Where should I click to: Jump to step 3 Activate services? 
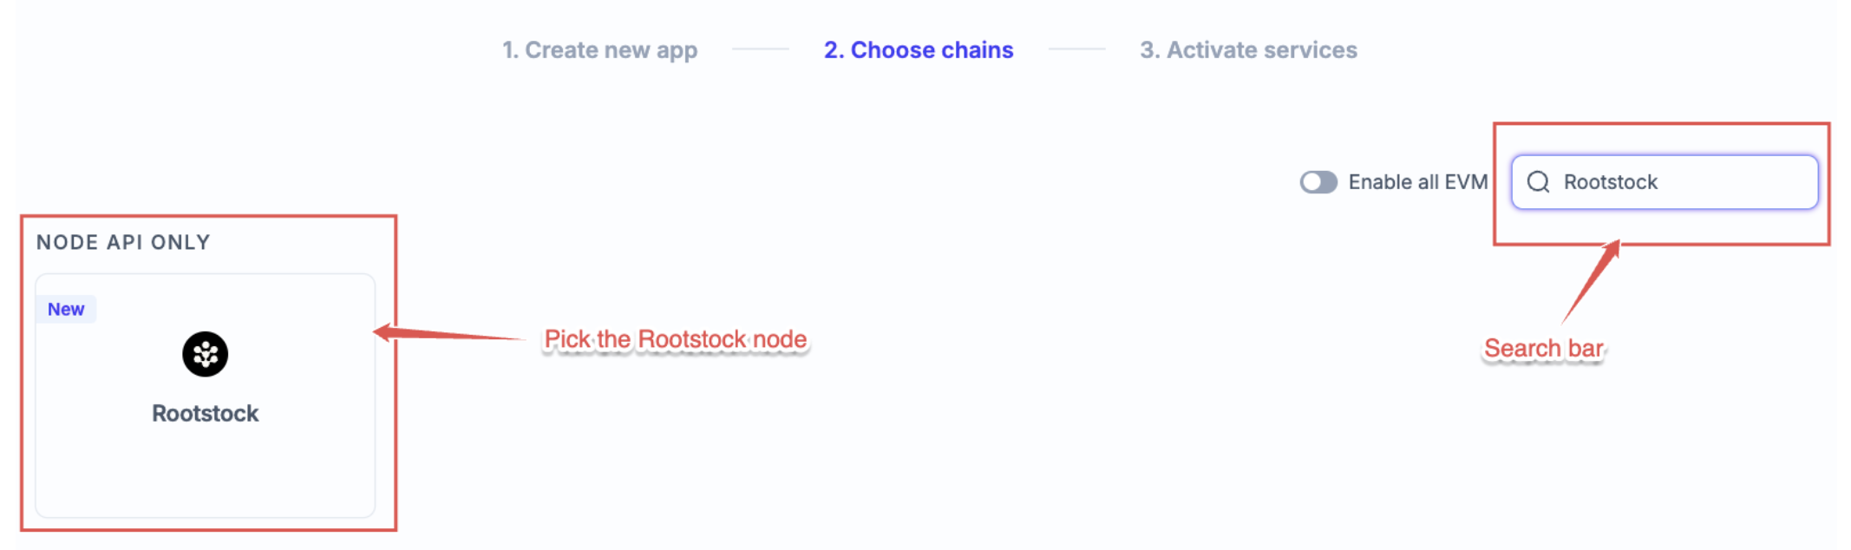[1248, 50]
